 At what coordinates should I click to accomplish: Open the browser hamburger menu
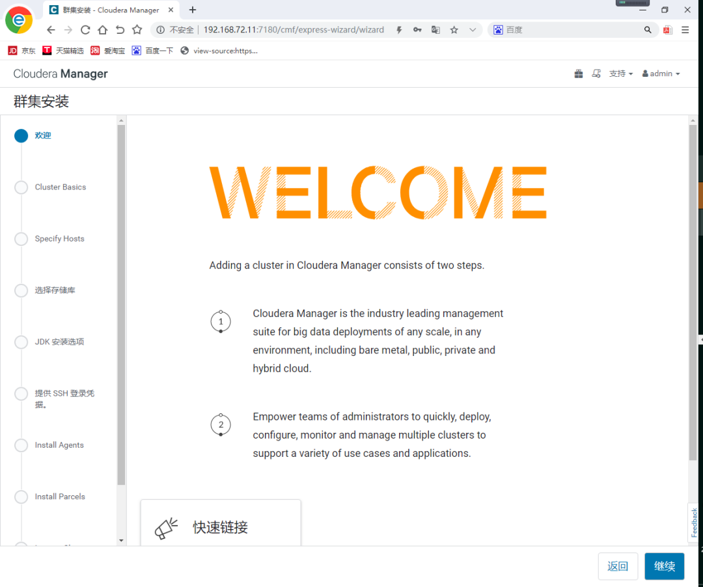(x=685, y=30)
